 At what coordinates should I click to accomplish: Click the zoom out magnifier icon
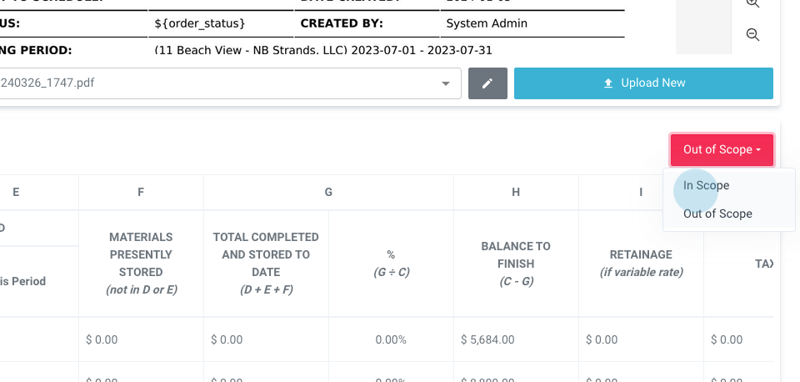(x=752, y=35)
